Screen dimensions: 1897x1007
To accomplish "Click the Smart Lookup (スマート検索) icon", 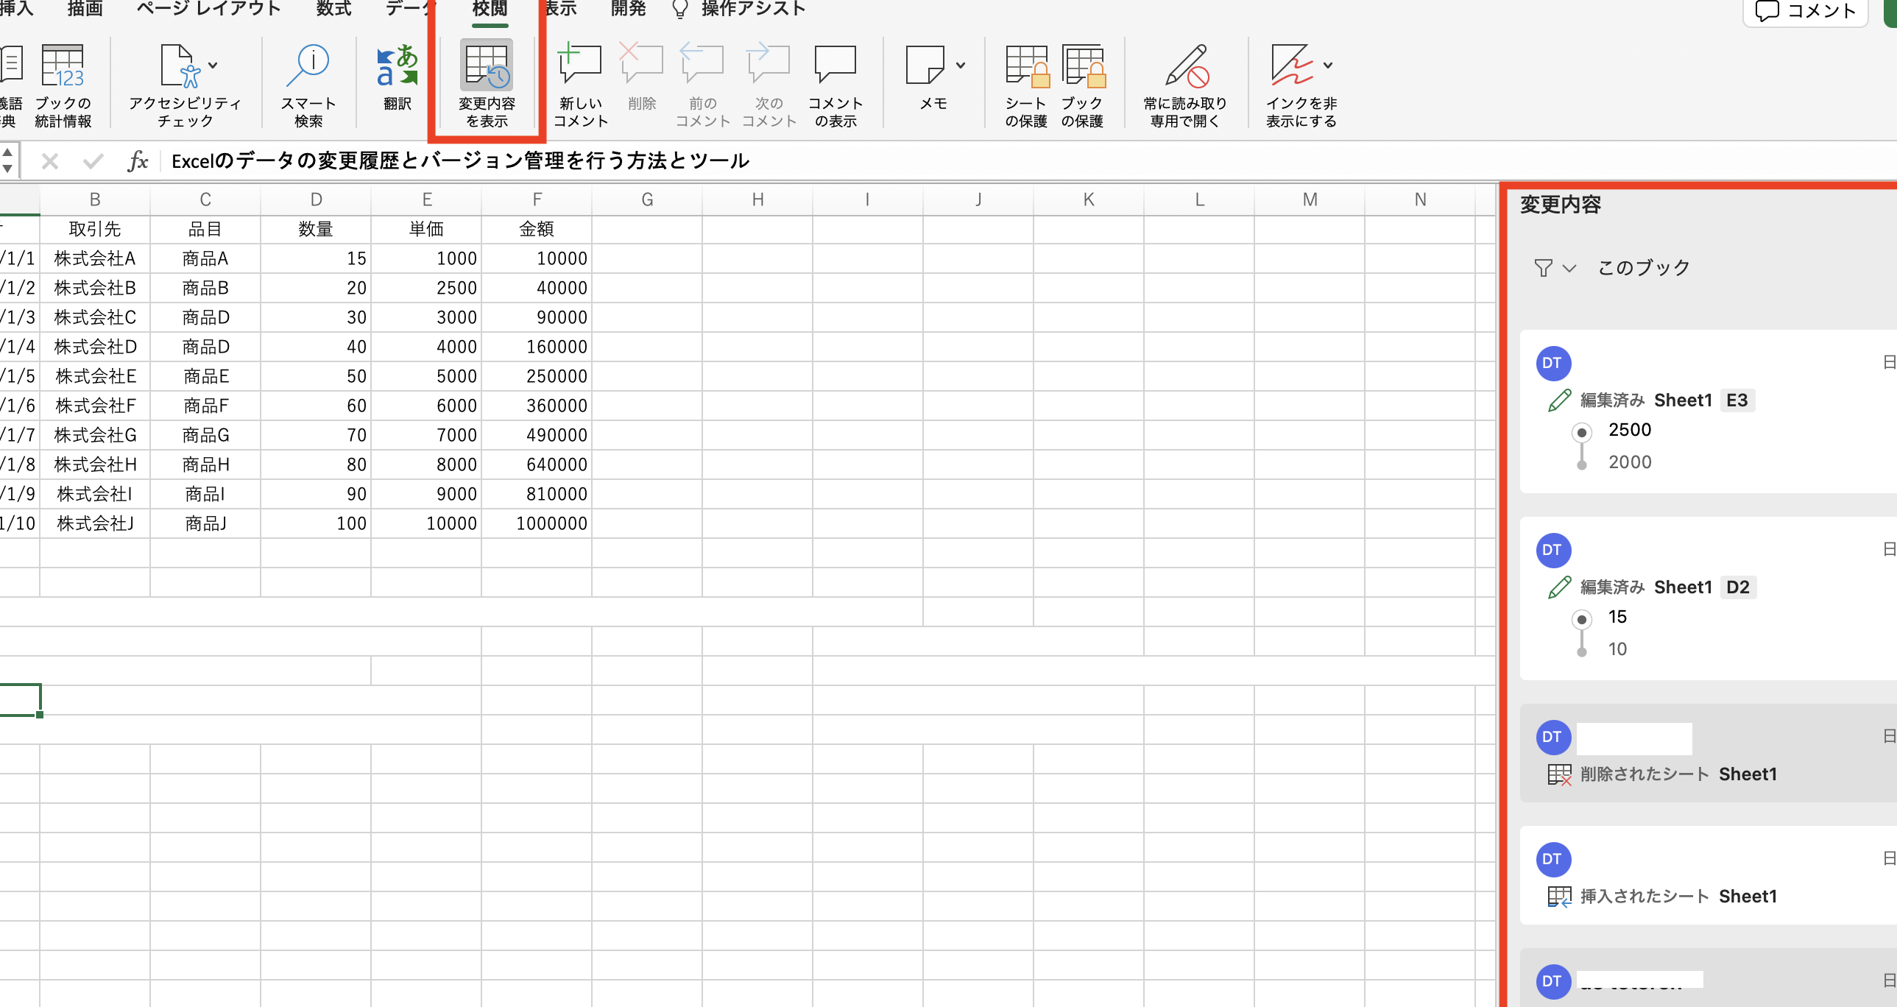I will pos(308,66).
